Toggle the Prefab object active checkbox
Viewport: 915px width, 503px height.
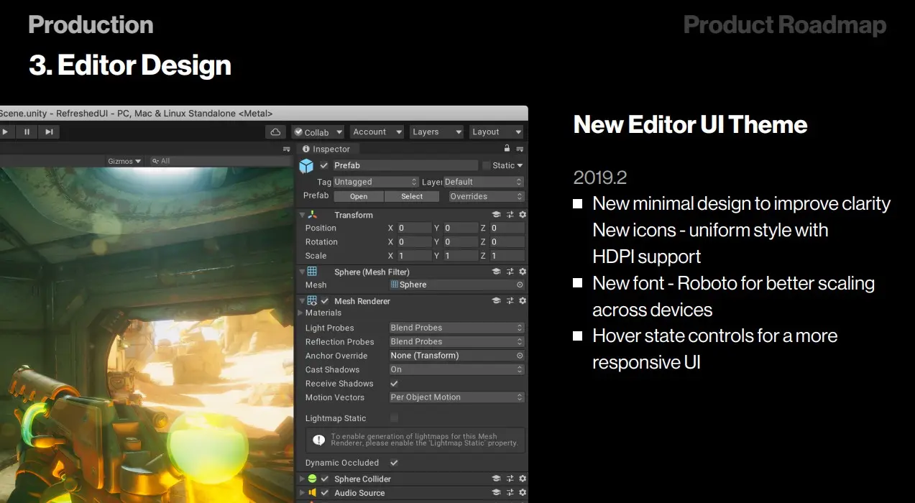[x=324, y=166]
